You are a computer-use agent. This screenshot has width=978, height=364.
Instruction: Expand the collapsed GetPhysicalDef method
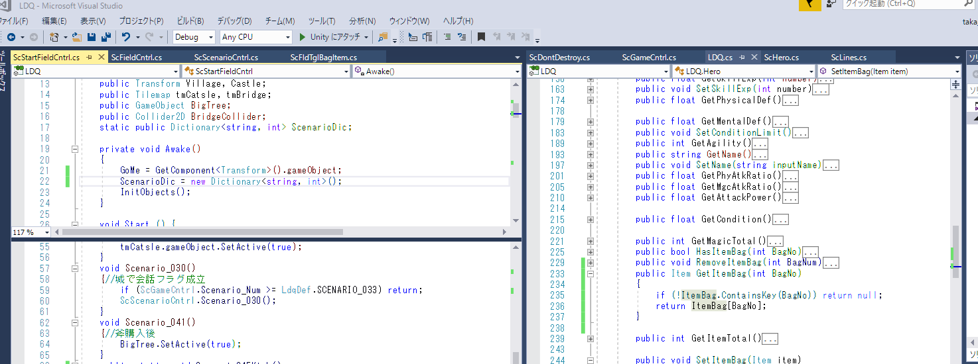click(x=591, y=101)
